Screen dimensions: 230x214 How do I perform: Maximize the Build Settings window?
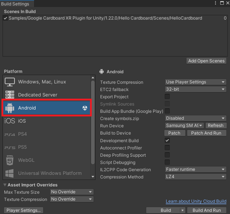(x=222, y=3)
